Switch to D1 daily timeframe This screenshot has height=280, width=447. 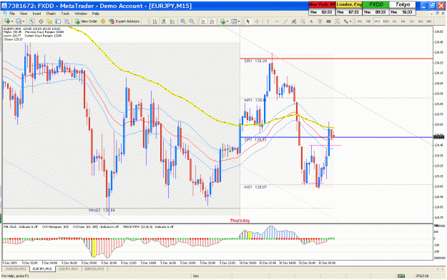point(412,21)
